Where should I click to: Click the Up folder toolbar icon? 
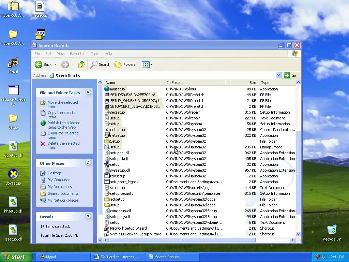click(81, 64)
